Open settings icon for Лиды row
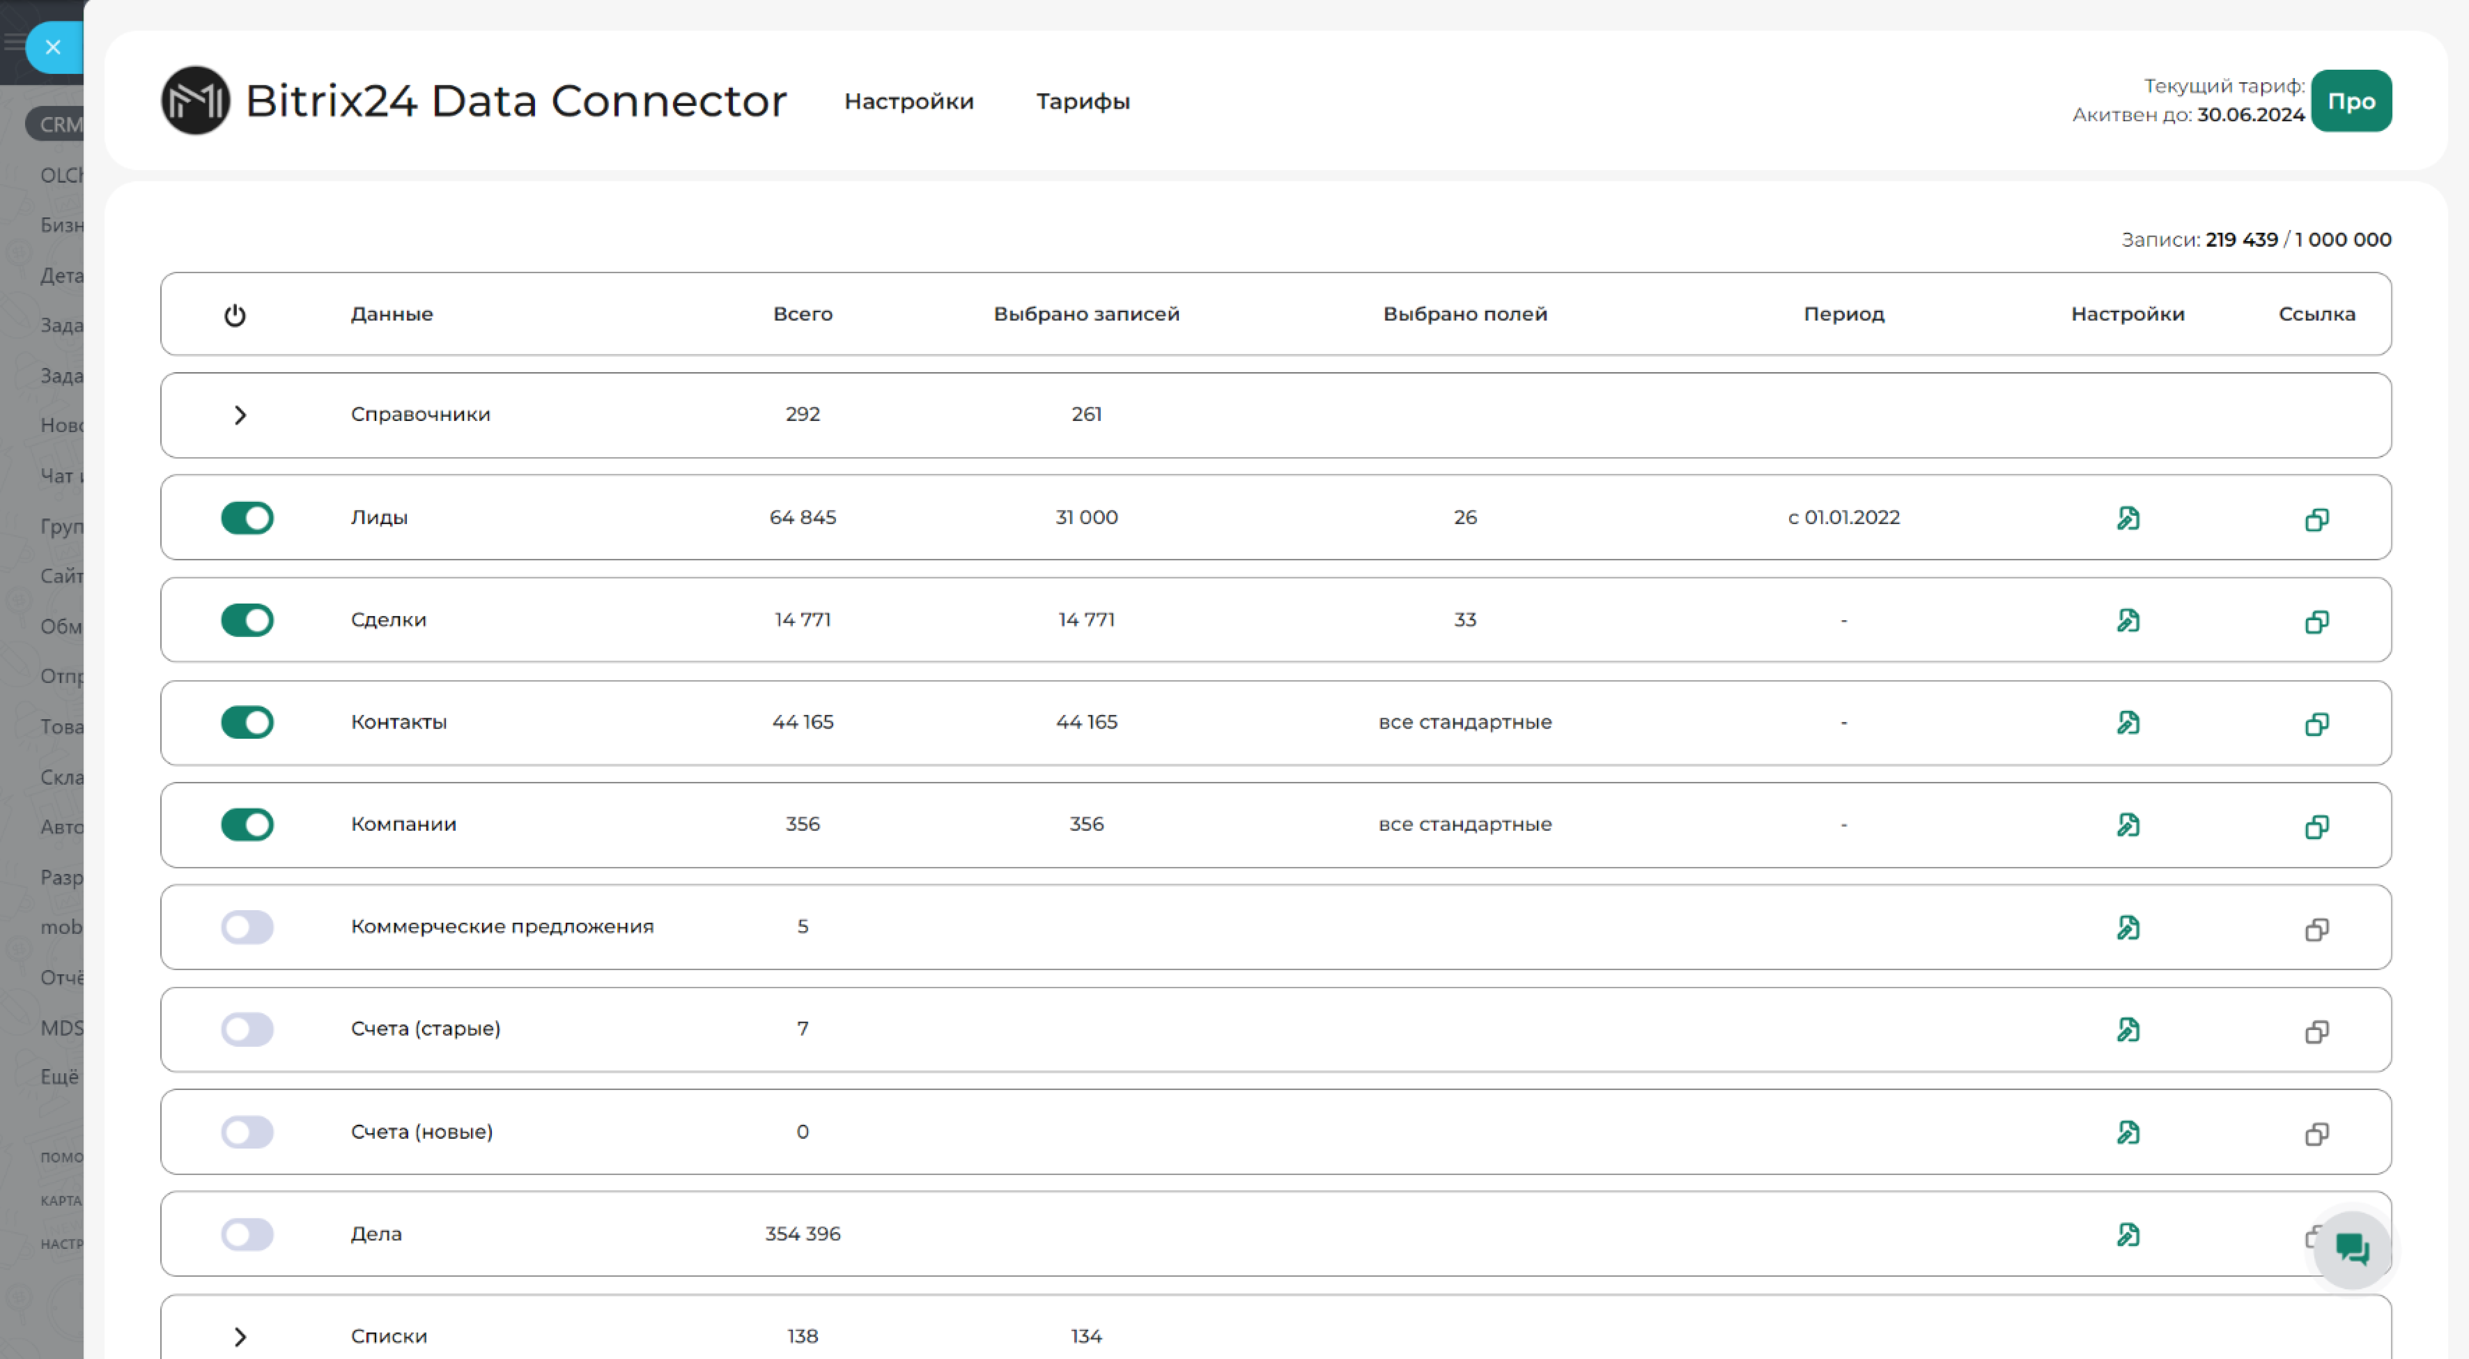Viewport: 2469px width, 1359px height. pyautogui.click(x=2128, y=518)
